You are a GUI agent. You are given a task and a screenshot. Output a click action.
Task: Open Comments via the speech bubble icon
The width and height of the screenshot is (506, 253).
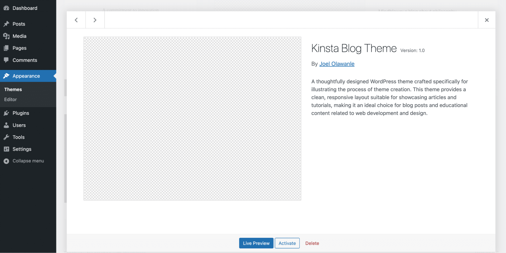tap(6, 60)
